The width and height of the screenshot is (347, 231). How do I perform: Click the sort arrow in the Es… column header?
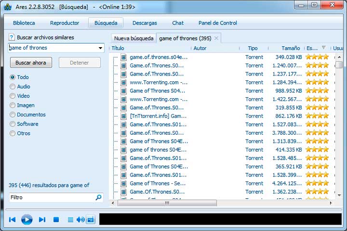pyautogui.click(x=324, y=48)
